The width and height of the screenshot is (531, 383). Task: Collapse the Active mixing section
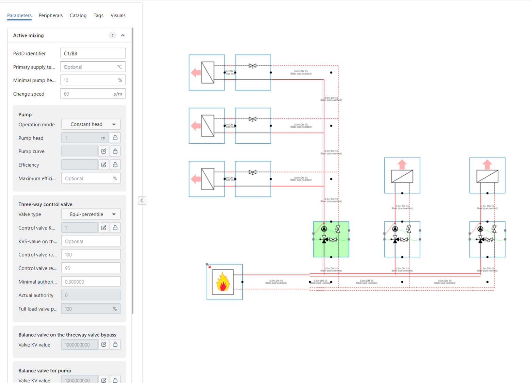click(x=123, y=35)
